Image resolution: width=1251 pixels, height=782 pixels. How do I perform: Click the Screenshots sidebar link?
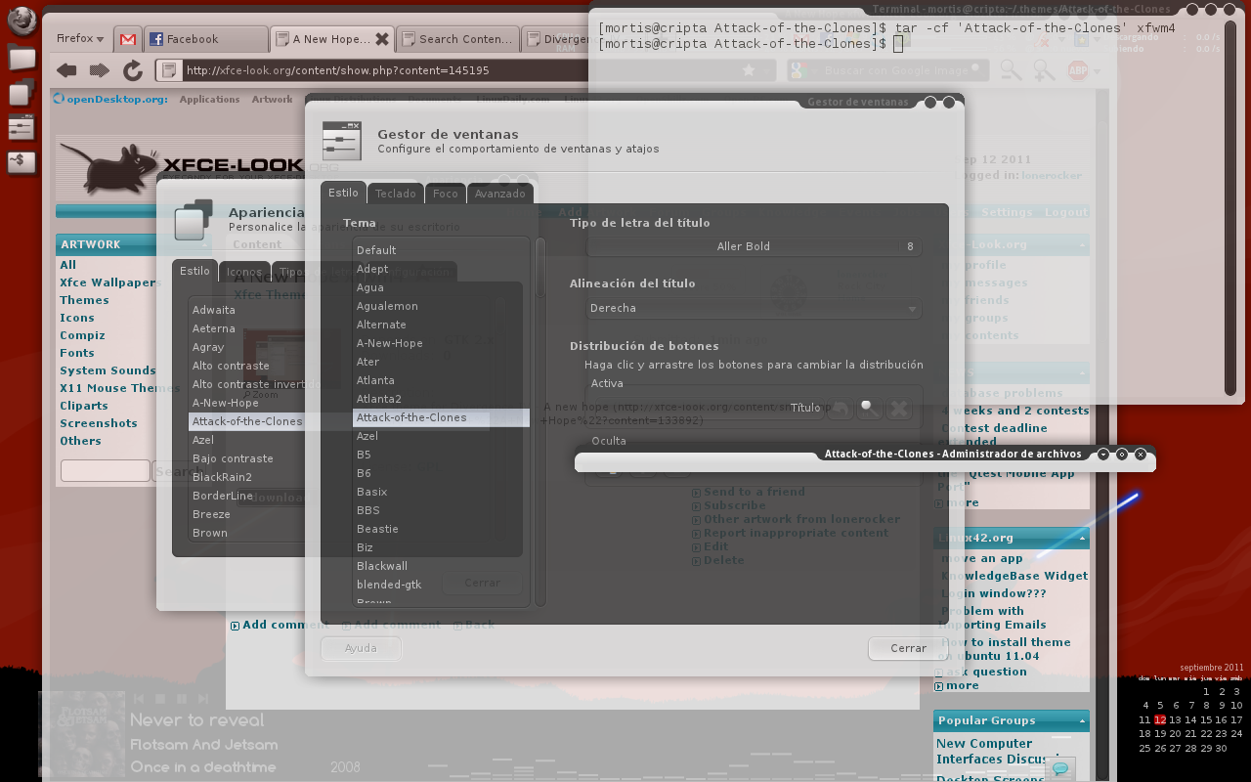pos(98,423)
